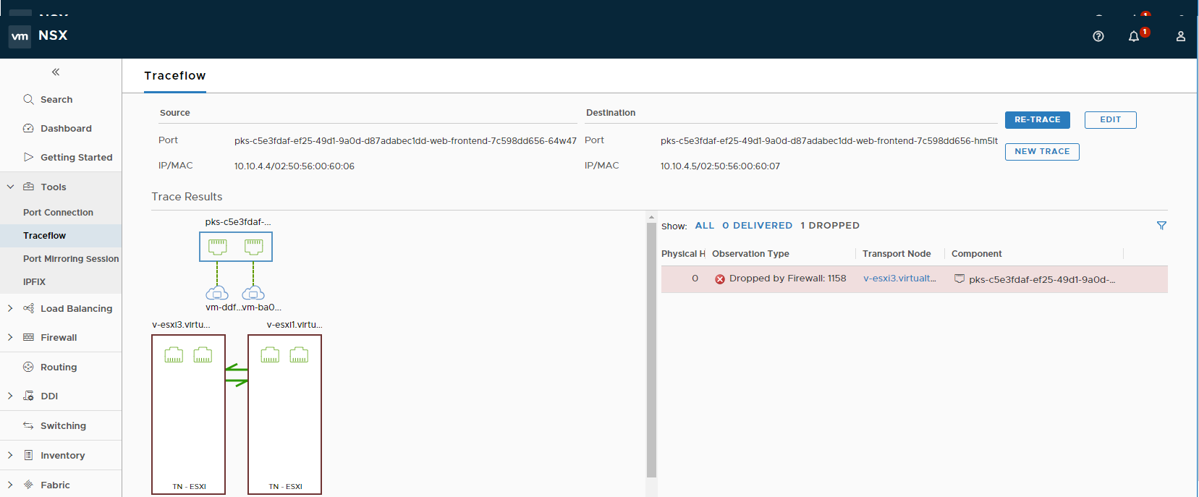Click the vm-ddf cloud VM icon
Image resolution: width=1199 pixels, height=497 pixels.
[x=217, y=293]
